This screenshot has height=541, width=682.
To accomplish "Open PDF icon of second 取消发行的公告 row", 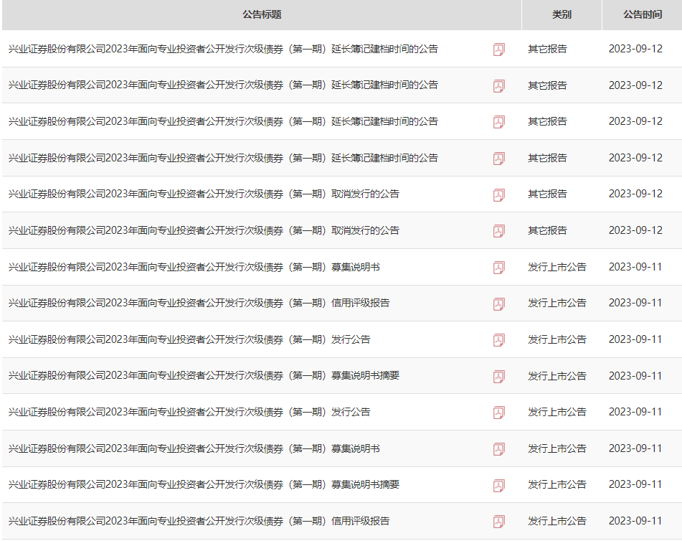I will (499, 231).
